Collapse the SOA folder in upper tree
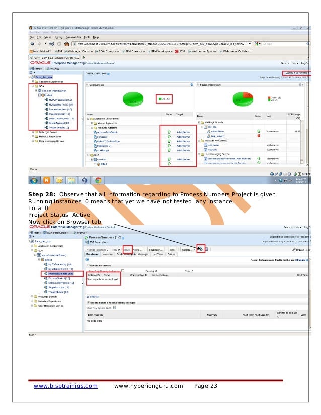This screenshot has height=415, width=321. click(x=33, y=86)
